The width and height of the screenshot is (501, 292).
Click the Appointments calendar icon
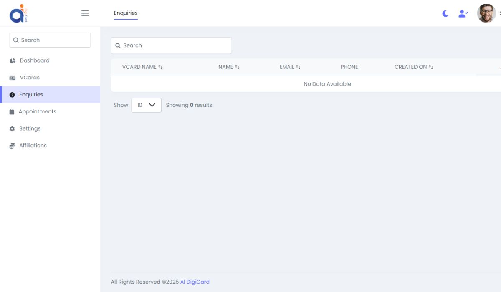pos(12,111)
